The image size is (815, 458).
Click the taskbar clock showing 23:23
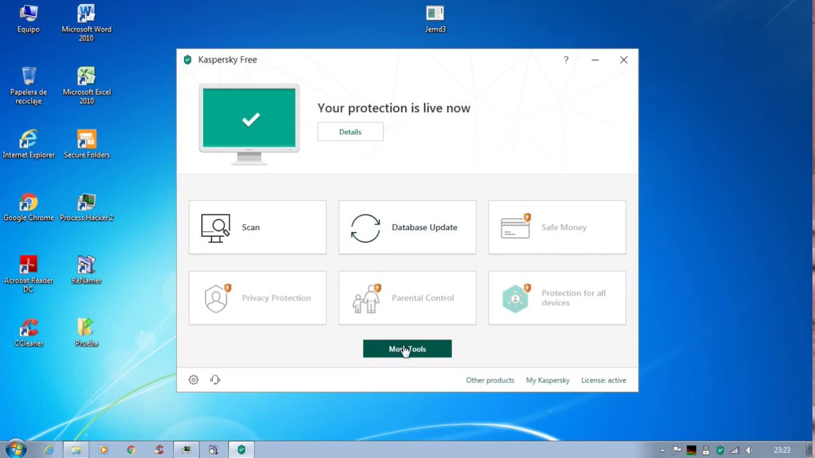click(x=782, y=450)
